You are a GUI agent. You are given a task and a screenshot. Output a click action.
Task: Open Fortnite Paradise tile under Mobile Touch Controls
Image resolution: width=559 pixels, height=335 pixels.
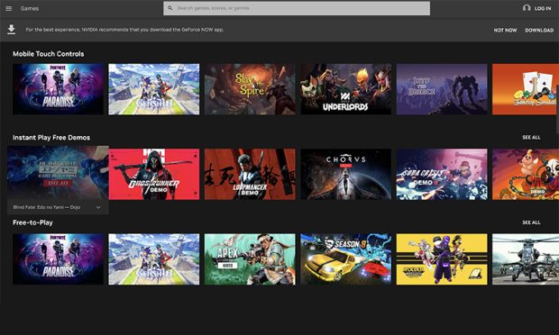58,89
